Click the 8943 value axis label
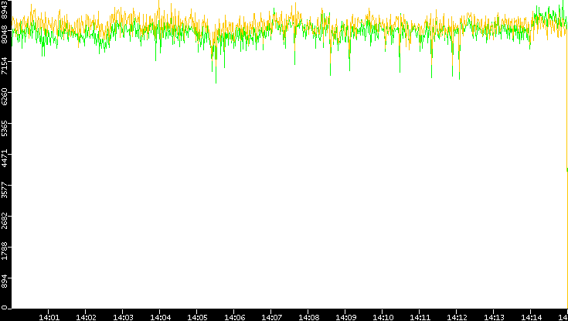The width and height of the screenshot is (568, 321). [x=5, y=9]
